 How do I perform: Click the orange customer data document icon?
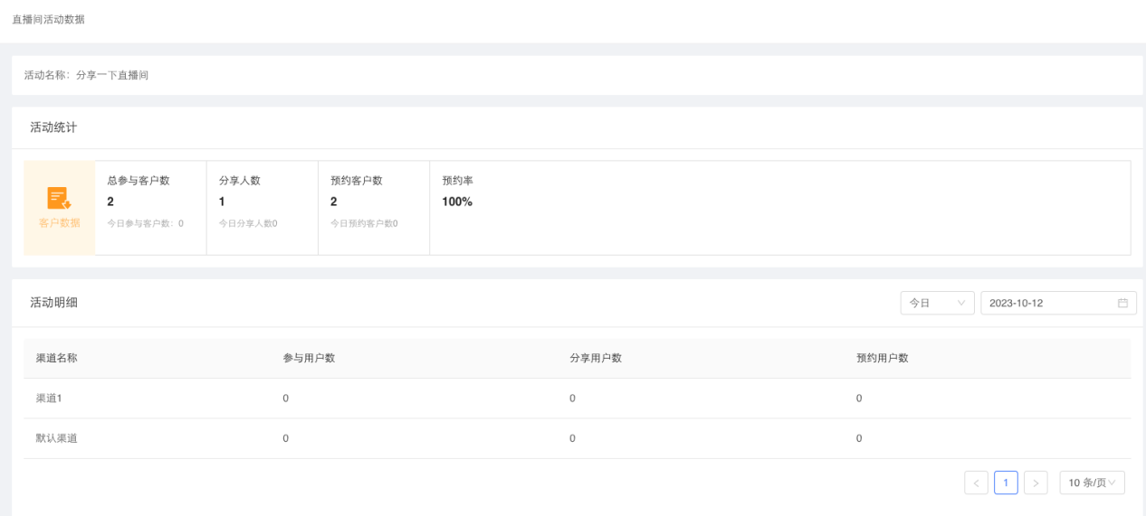[59, 198]
